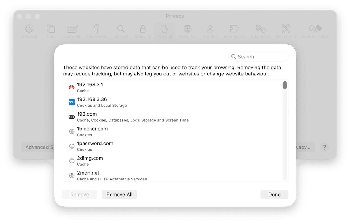
Task: Select the 2mdn.net entry in list
Action: [x=173, y=176]
